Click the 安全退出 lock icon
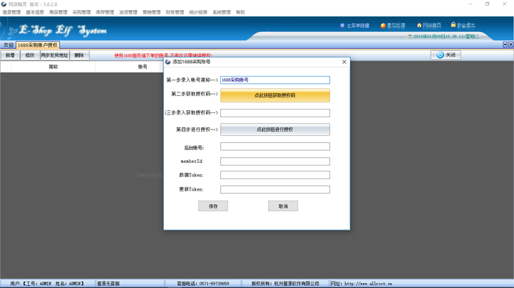This screenshot has height=288, width=514. click(453, 25)
